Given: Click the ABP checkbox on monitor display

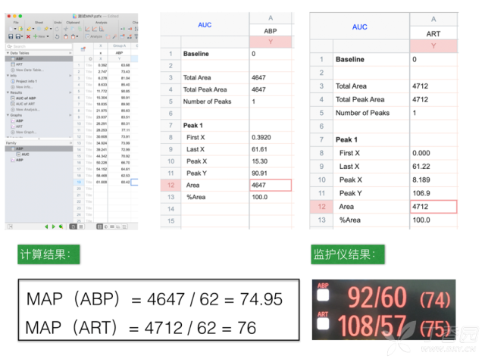Looking at the screenshot, I should 324,295.
